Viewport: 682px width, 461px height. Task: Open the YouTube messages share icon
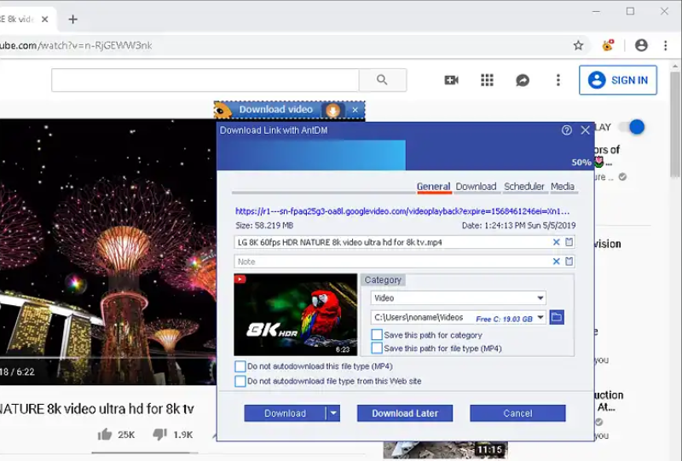[523, 80]
